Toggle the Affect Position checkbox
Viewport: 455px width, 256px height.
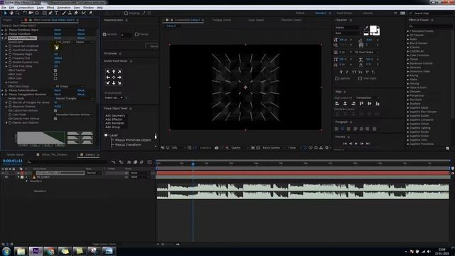(x=55, y=70)
